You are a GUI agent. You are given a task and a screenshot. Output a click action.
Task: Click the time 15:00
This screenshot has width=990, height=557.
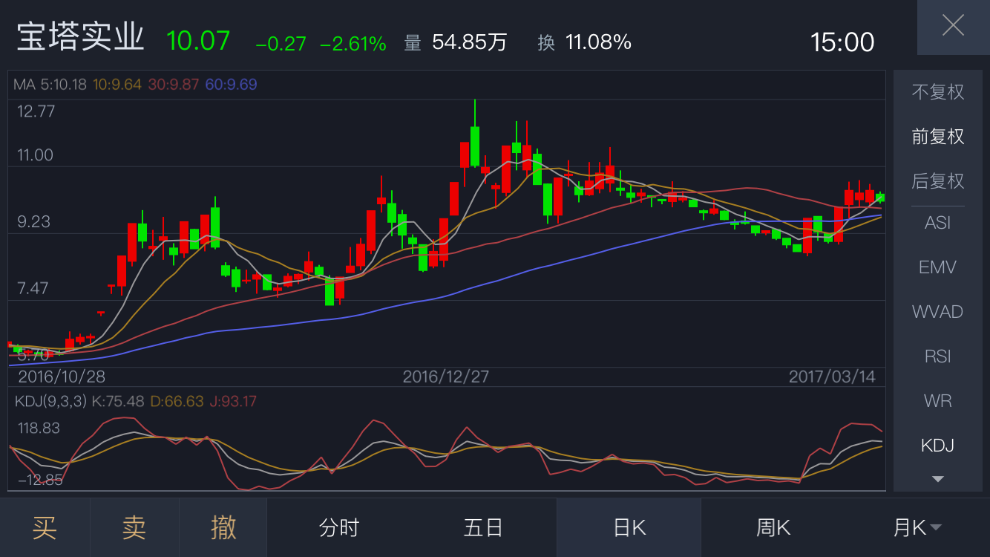click(x=842, y=42)
